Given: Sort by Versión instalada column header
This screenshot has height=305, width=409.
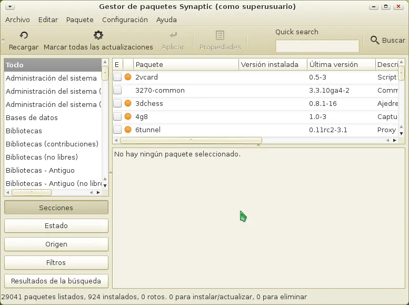Looking at the screenshot, I should pos(273,64).
